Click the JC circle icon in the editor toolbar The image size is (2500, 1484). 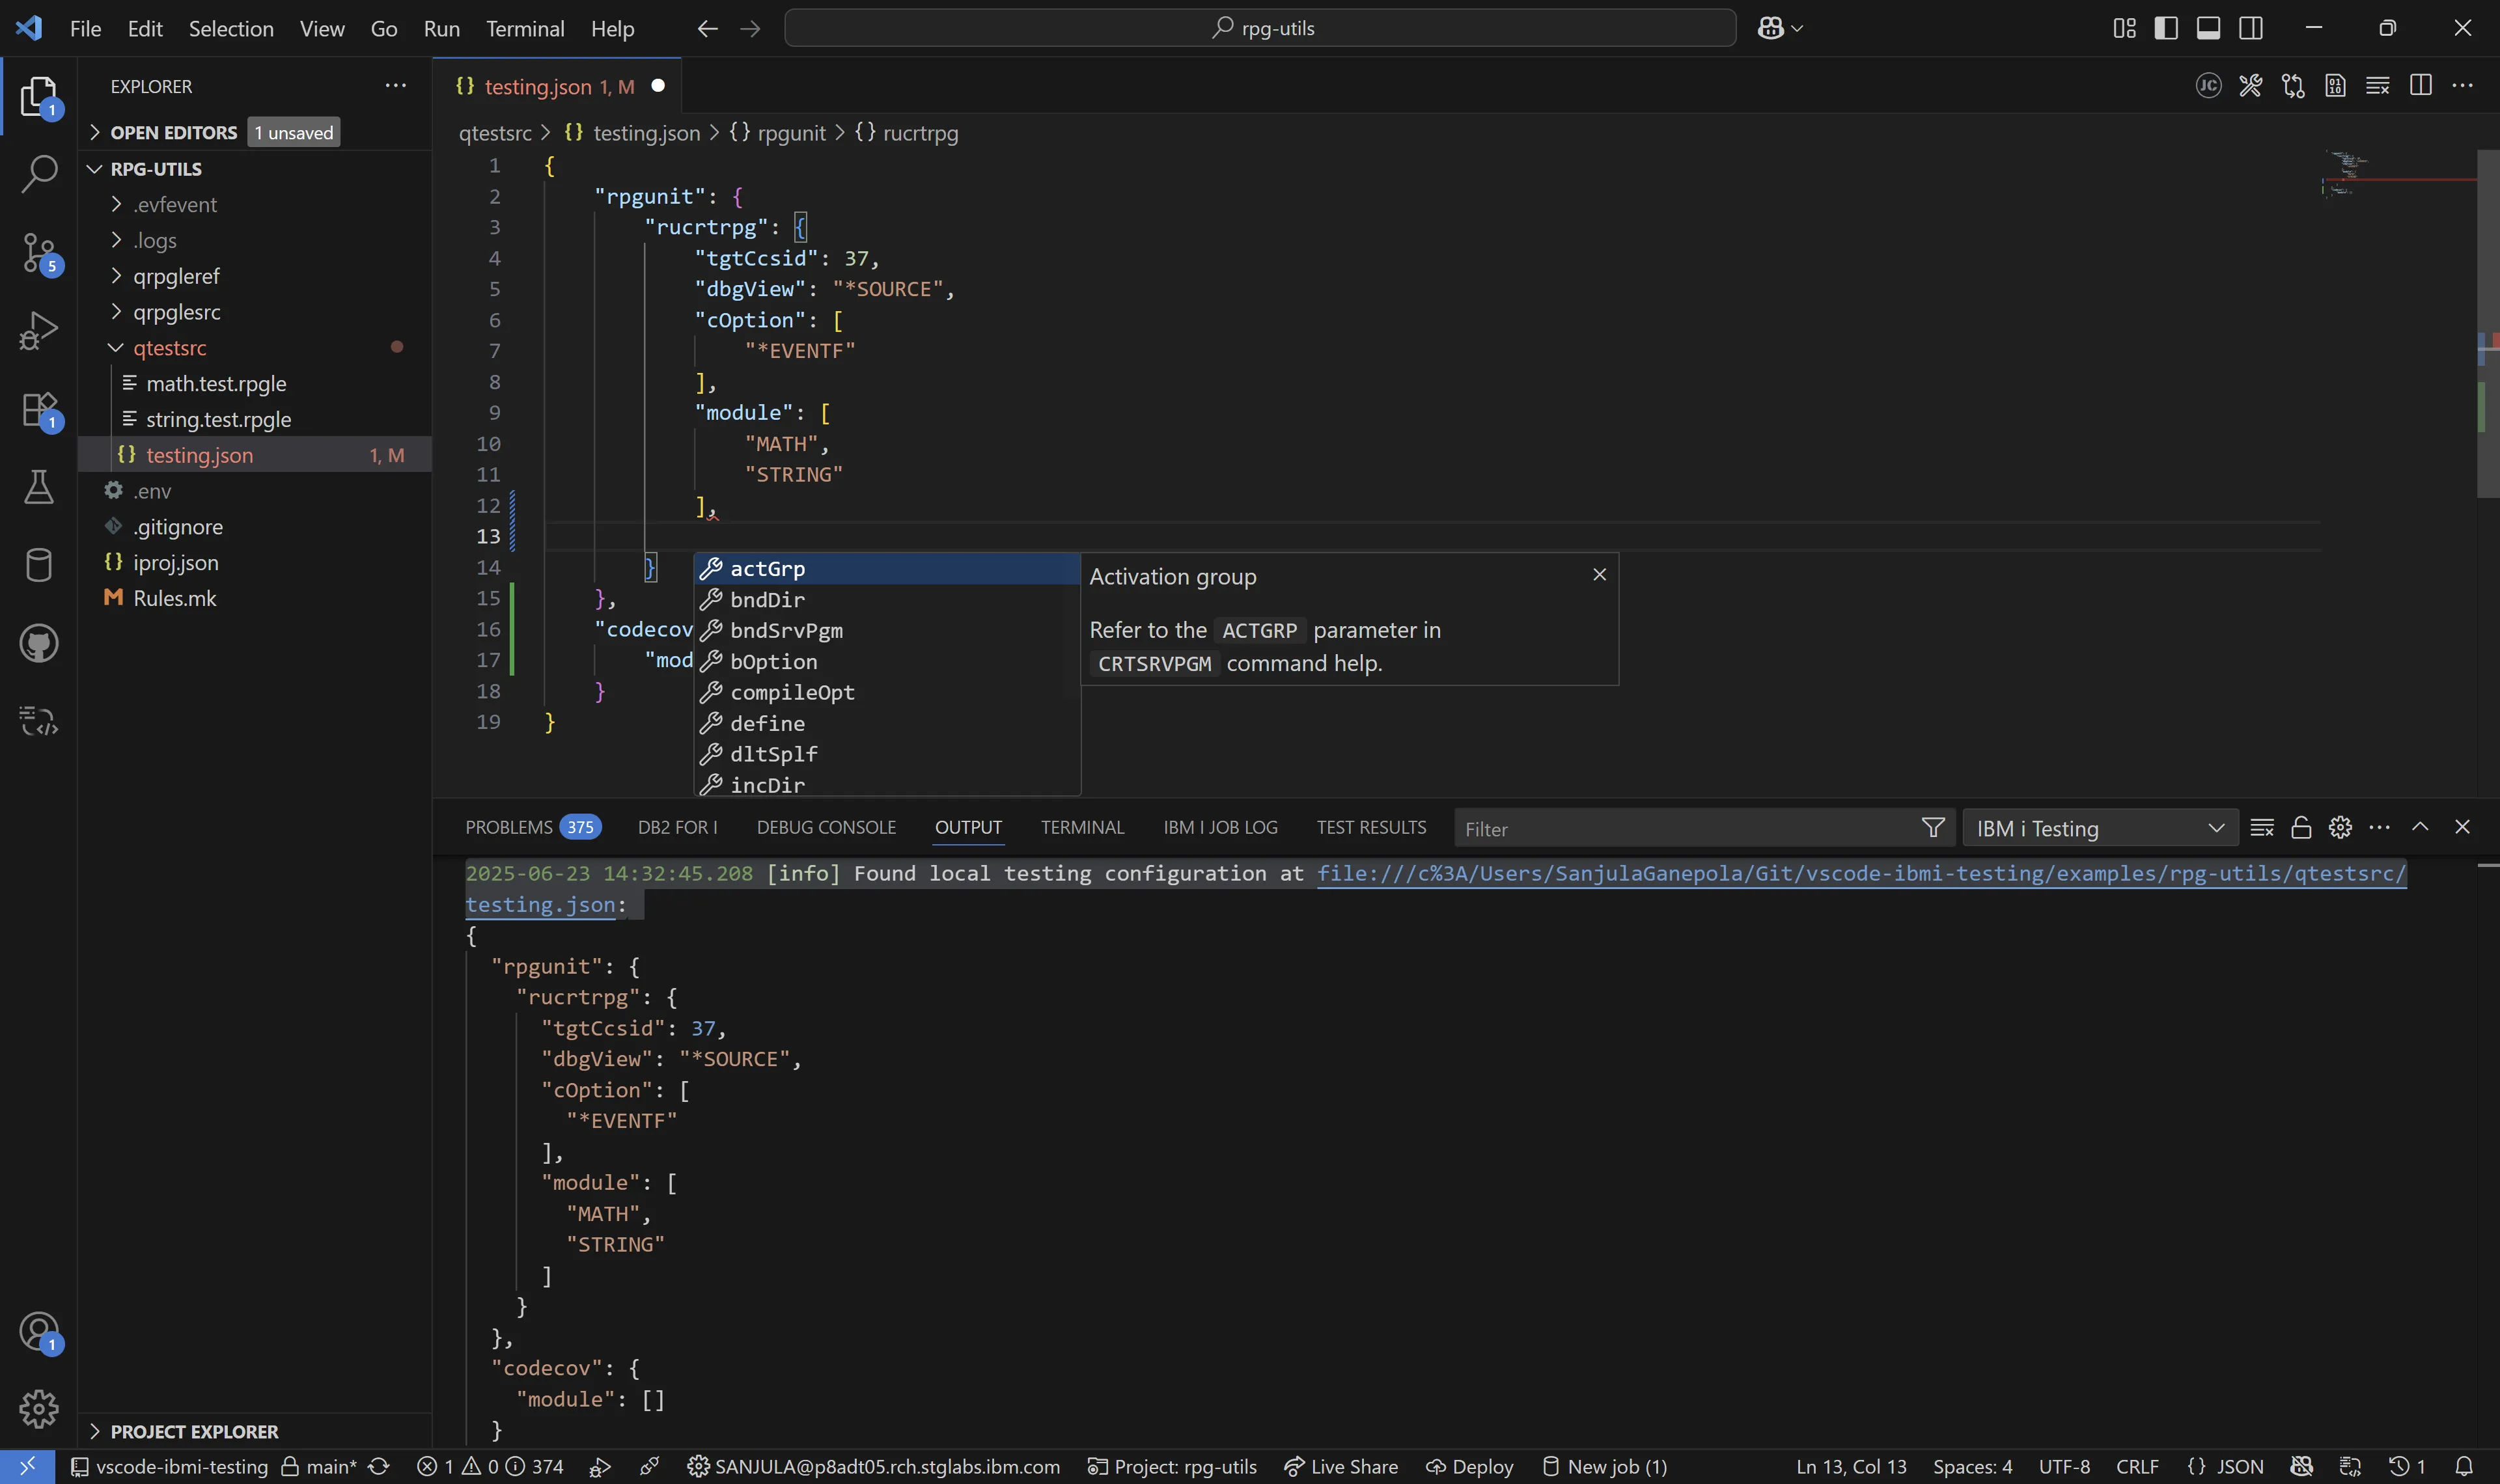(x=2208, y=86)
